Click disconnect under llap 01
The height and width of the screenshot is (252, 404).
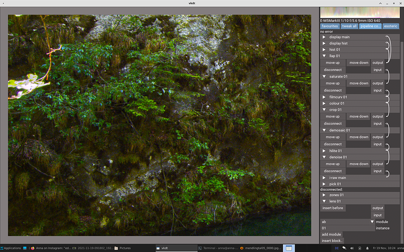coord(333,70)
